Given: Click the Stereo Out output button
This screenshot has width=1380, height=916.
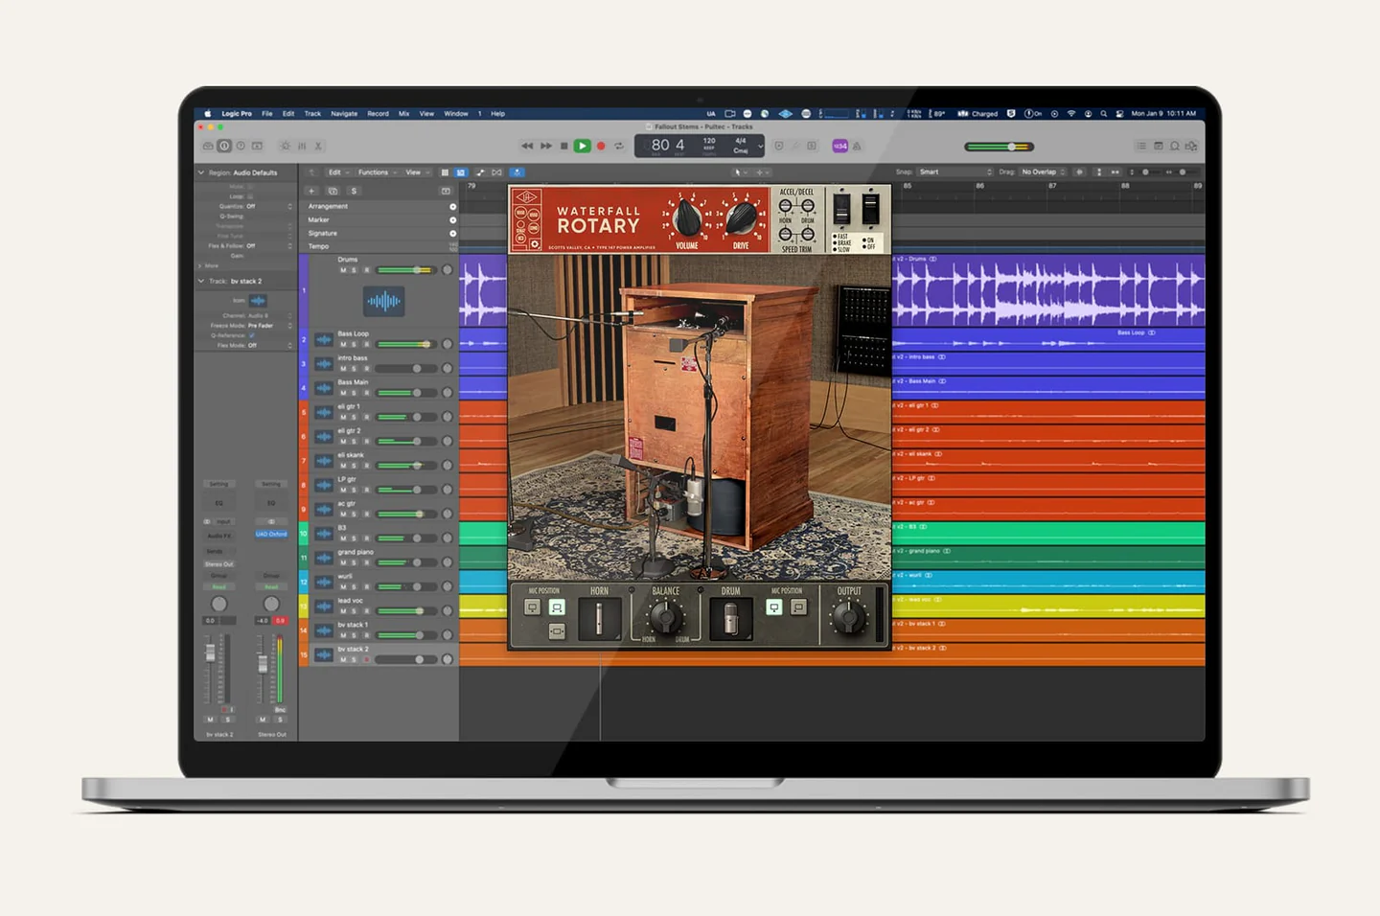Looking at the screenshot, I should click(x=218, y=564).
